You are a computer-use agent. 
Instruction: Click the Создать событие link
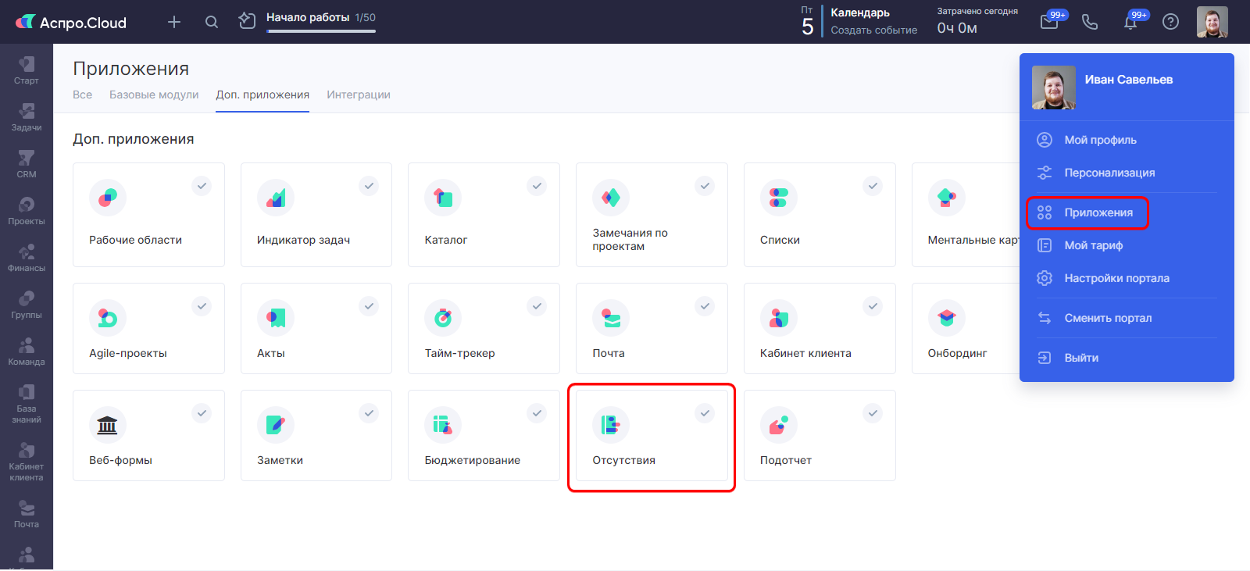pos(873,30)
